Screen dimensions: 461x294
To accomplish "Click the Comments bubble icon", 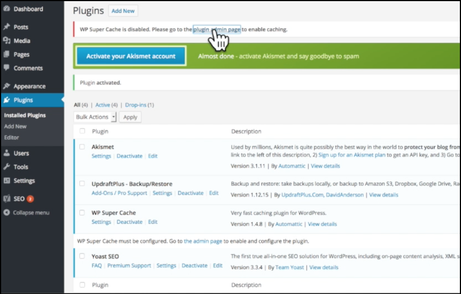I will coord(7,67).
